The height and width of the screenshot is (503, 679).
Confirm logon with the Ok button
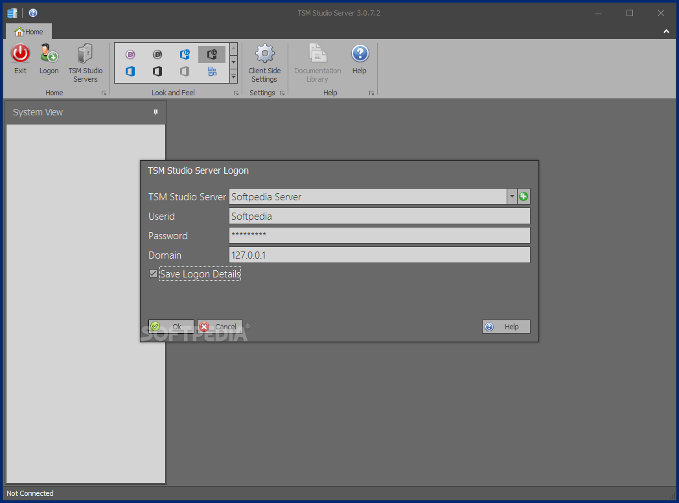(171, 327)
